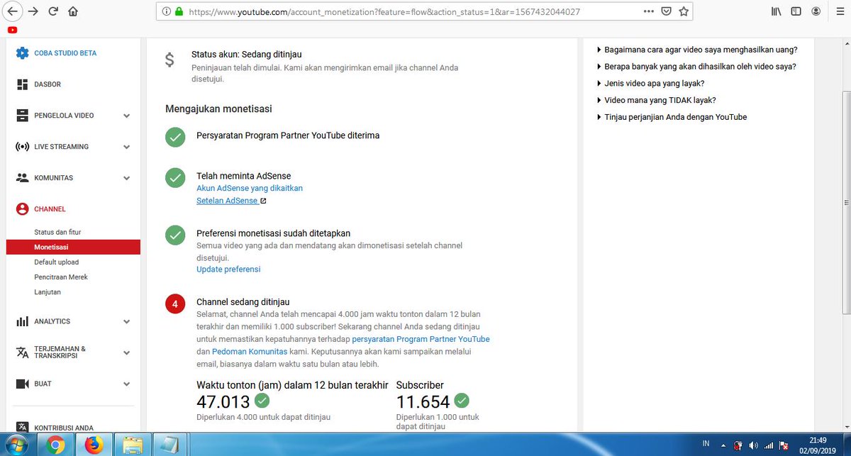
Task: Click the Komunitas people icon
Action: pyautogui.click(x=22, y=178)
